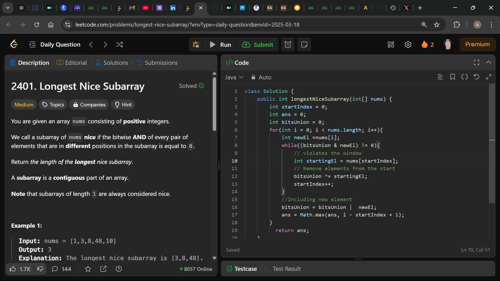Collapse the Code panel chevron

click(x=489, y=62)
